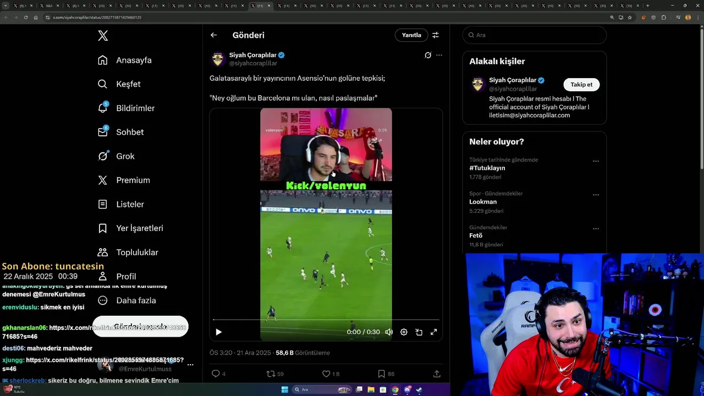Open Siyah Çoraplılar in Alakalı kişiler
The image size is (704, 396).
(x=513, y=80)
